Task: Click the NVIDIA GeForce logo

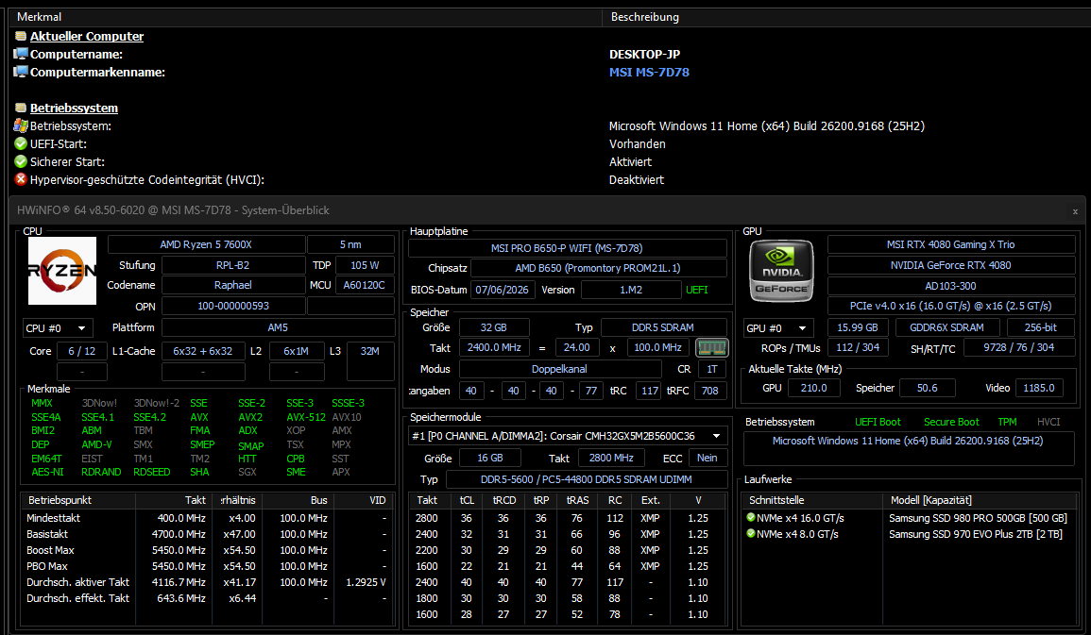Action: (x=780, y=271)
